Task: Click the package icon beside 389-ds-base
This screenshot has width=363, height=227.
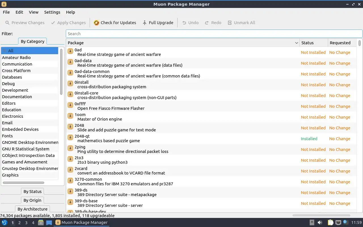Action: click(x=70, y=202)
